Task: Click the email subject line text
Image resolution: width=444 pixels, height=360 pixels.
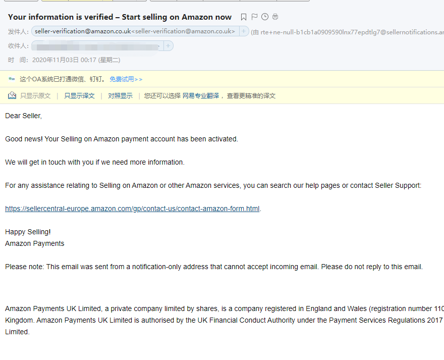Action: (120, 17)
